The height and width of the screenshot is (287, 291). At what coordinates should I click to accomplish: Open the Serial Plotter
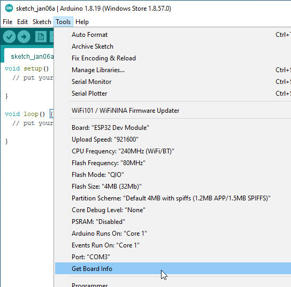click(173, 93)
